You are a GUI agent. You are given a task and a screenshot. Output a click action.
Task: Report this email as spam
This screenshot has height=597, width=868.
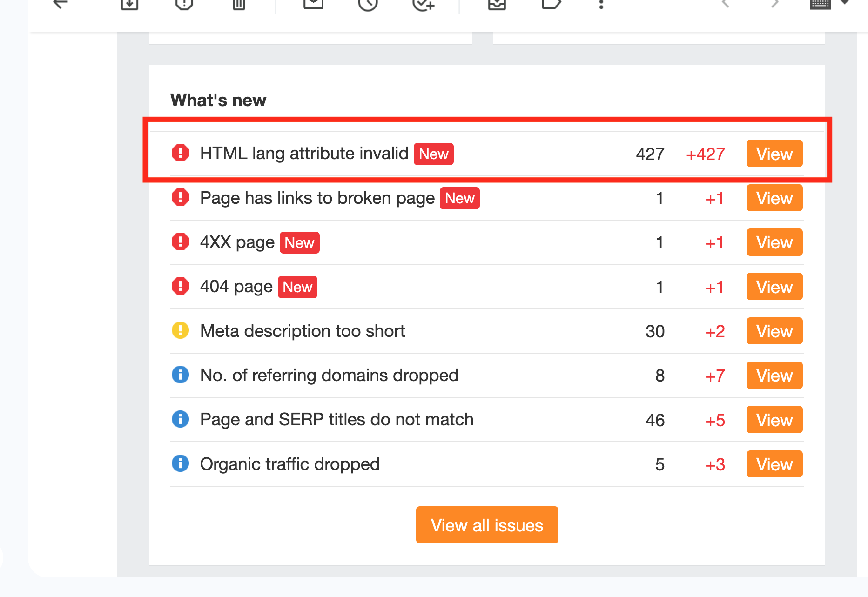184,4
